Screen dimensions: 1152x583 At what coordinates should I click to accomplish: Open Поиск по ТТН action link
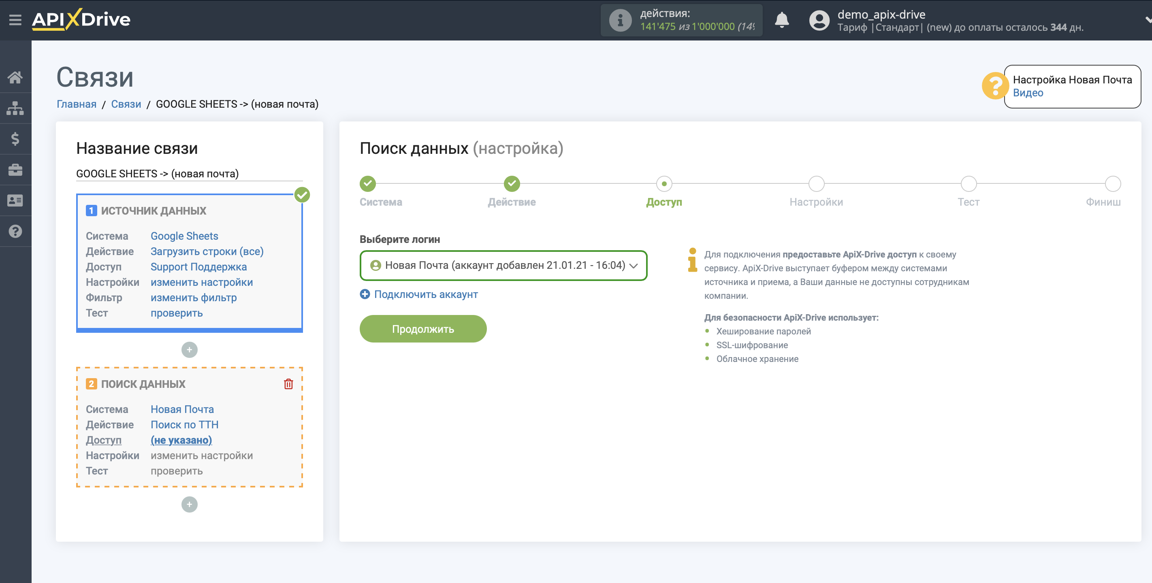pos(185,424)
